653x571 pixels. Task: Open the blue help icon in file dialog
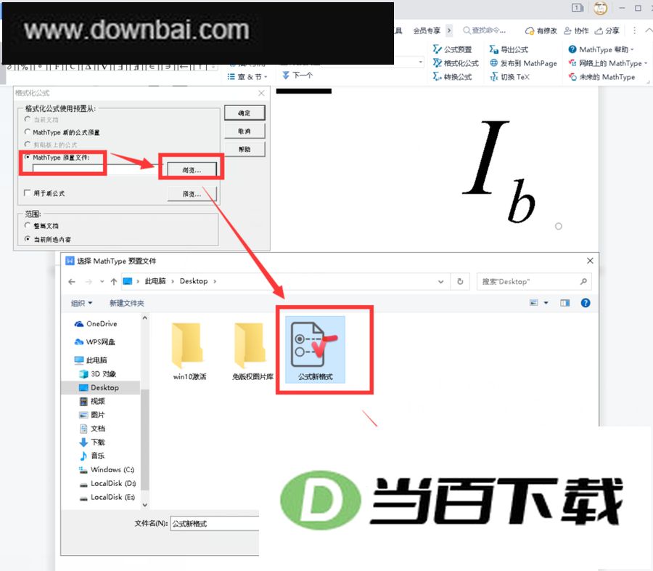point(585,303)
